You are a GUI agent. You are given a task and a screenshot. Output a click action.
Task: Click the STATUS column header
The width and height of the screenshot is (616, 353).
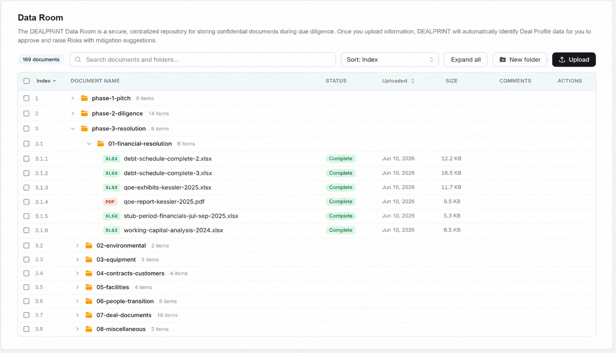(x=336, y=81)
